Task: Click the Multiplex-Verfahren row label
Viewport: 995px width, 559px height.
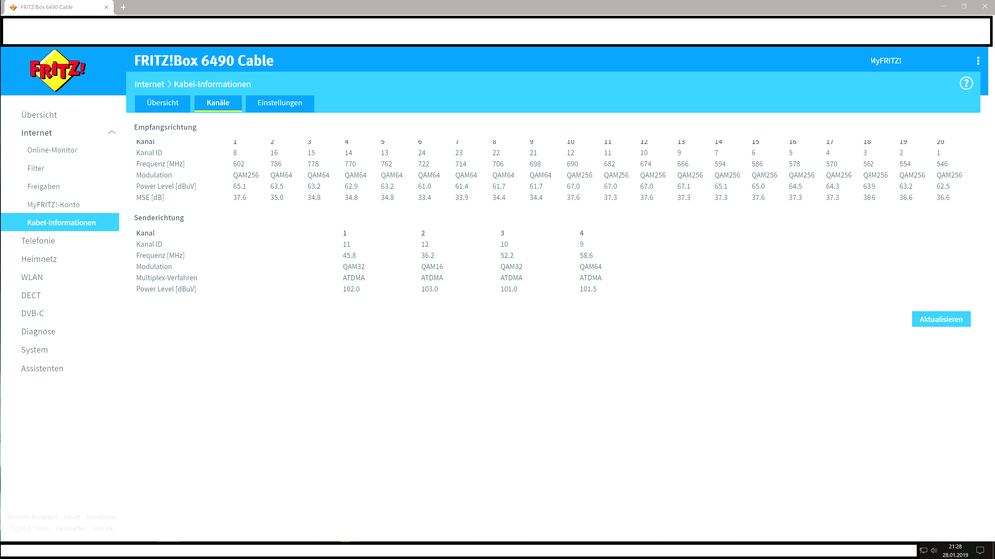Action: click(x=167, y=278)
